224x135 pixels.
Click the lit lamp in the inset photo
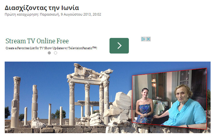pos(154,82)
